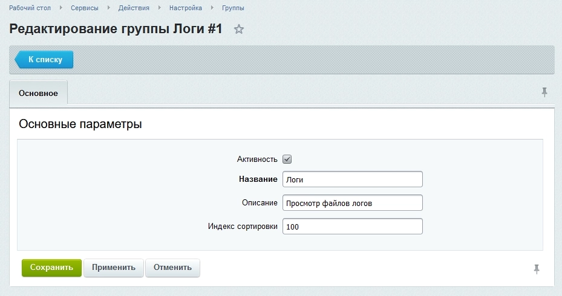562x296 pixels.
Task: Cancel editing with Отменить button
Action: click(173, 268)
